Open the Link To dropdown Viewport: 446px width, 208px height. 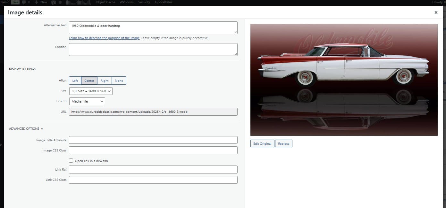pos(87,101)
